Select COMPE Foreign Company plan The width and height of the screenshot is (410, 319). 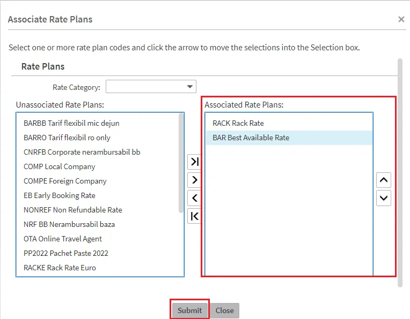(65, 181)
